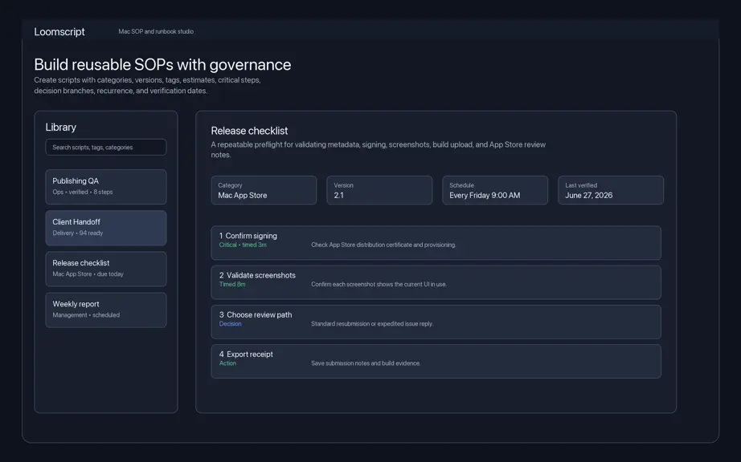This screenshot has width=741, height=462.
Task: Open step 1 Confirm signing
Action: coord(436,243)
